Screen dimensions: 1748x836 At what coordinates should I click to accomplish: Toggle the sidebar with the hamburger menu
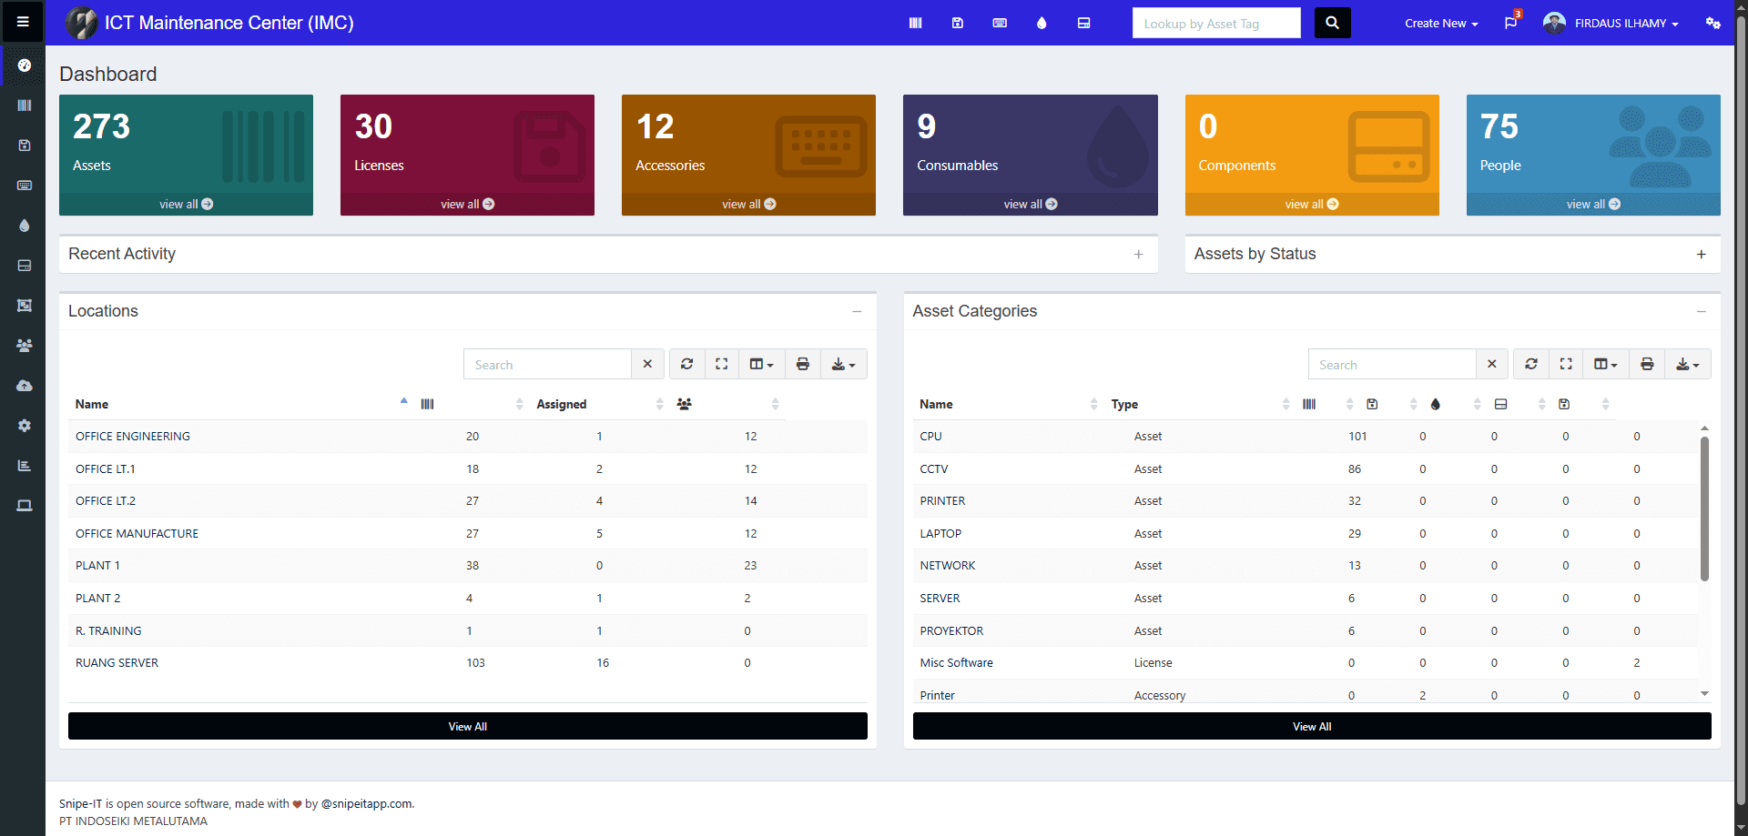23,21
